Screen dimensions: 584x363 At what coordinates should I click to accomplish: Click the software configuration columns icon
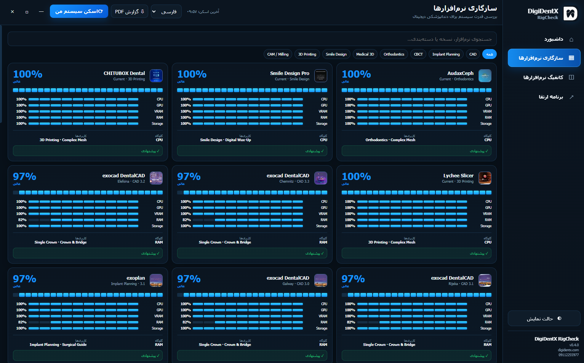click(571, 77)
